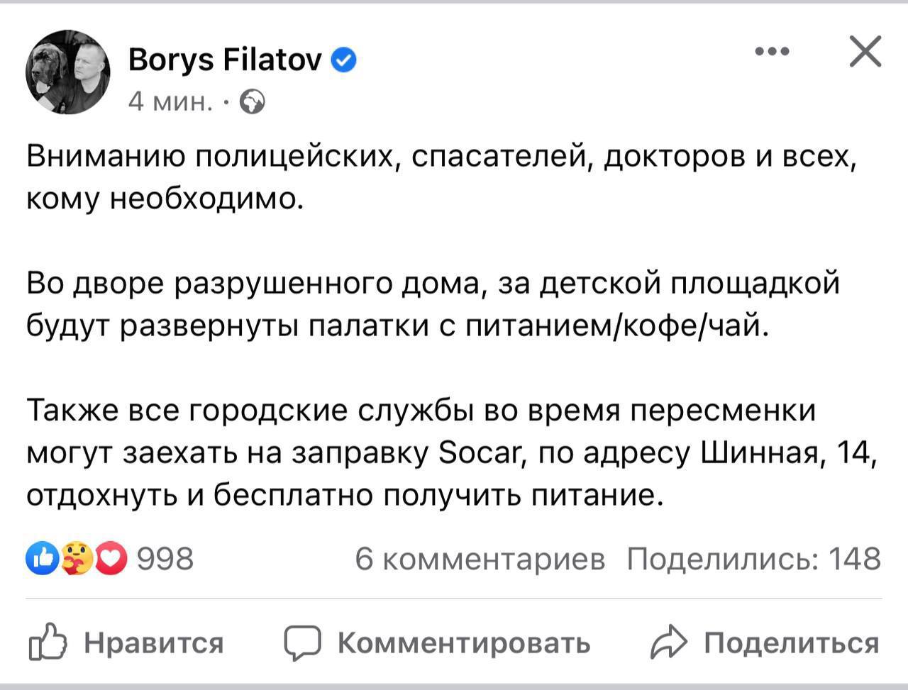Open the post's '4 мин.' timestamp
908x690 pixels.
click(170, 102)
